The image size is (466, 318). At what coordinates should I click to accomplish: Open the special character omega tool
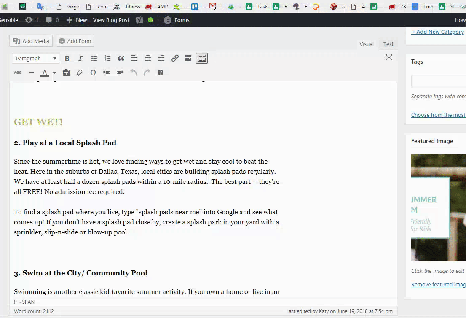[x=93, y=73]
